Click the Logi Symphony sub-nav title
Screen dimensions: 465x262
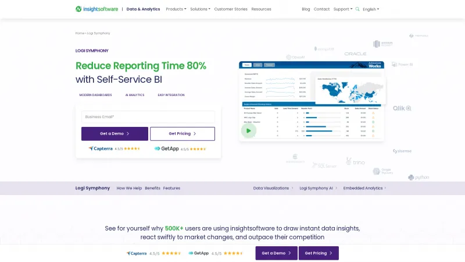92,188
